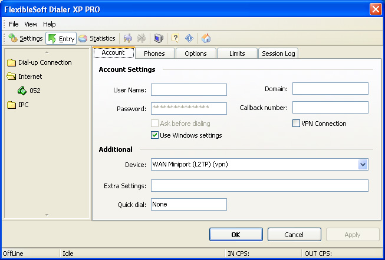Close the FlexibleSoft Dialer window
This screenshot has width=385, height=260.
[x=376, y=9]
